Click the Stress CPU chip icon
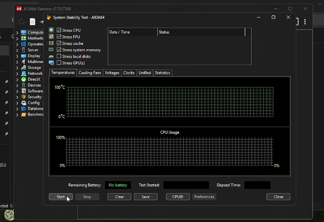This screenshot has height=222, width=324. click(51, 30)
